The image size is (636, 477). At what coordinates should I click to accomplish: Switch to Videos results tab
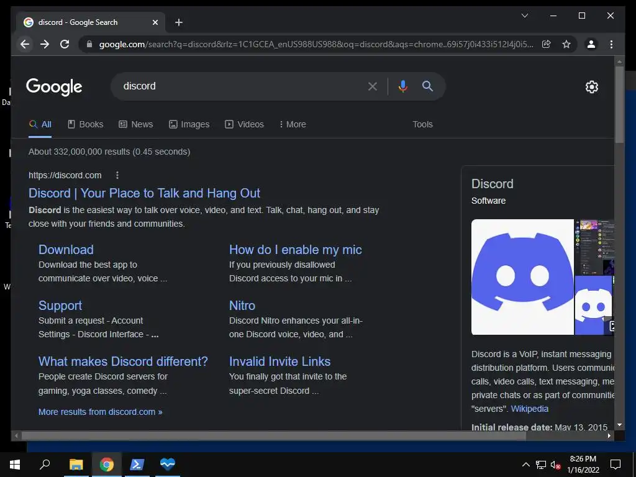click(244, 124)
